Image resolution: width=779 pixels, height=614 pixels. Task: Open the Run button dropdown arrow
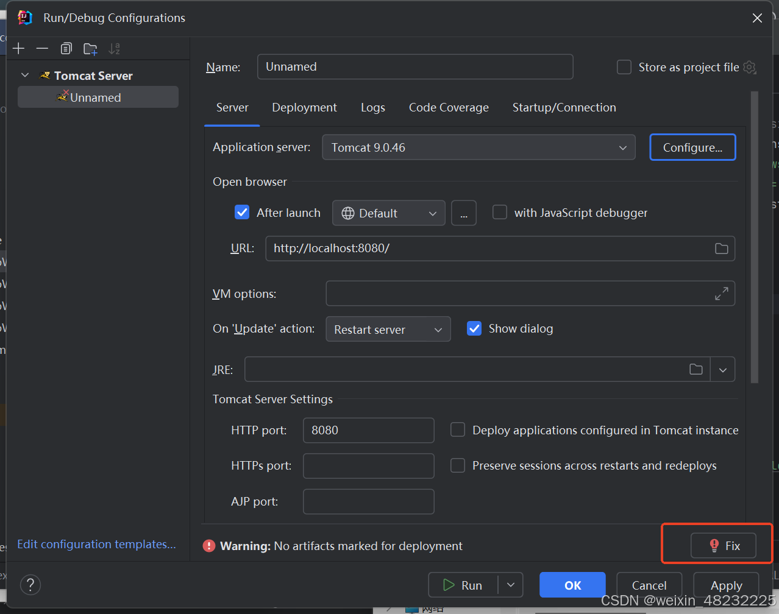click(511, 585)
